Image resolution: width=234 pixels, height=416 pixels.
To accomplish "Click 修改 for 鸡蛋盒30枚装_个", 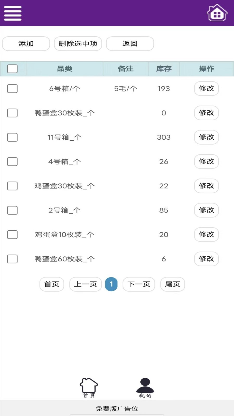I will (206, 186).
